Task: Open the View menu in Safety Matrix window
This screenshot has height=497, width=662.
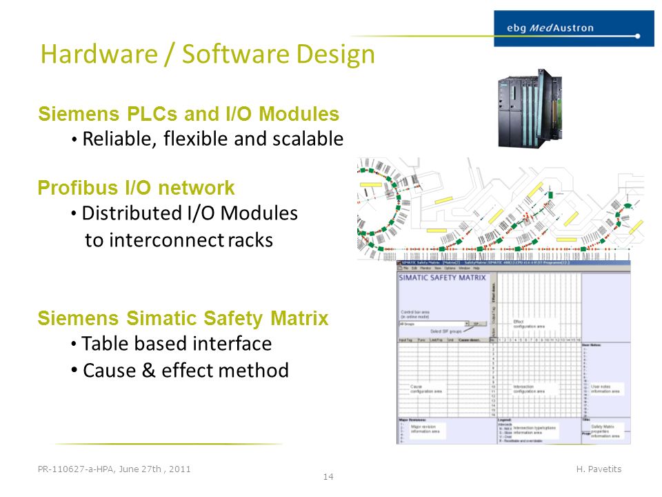Action: click(x=438, y=268)
